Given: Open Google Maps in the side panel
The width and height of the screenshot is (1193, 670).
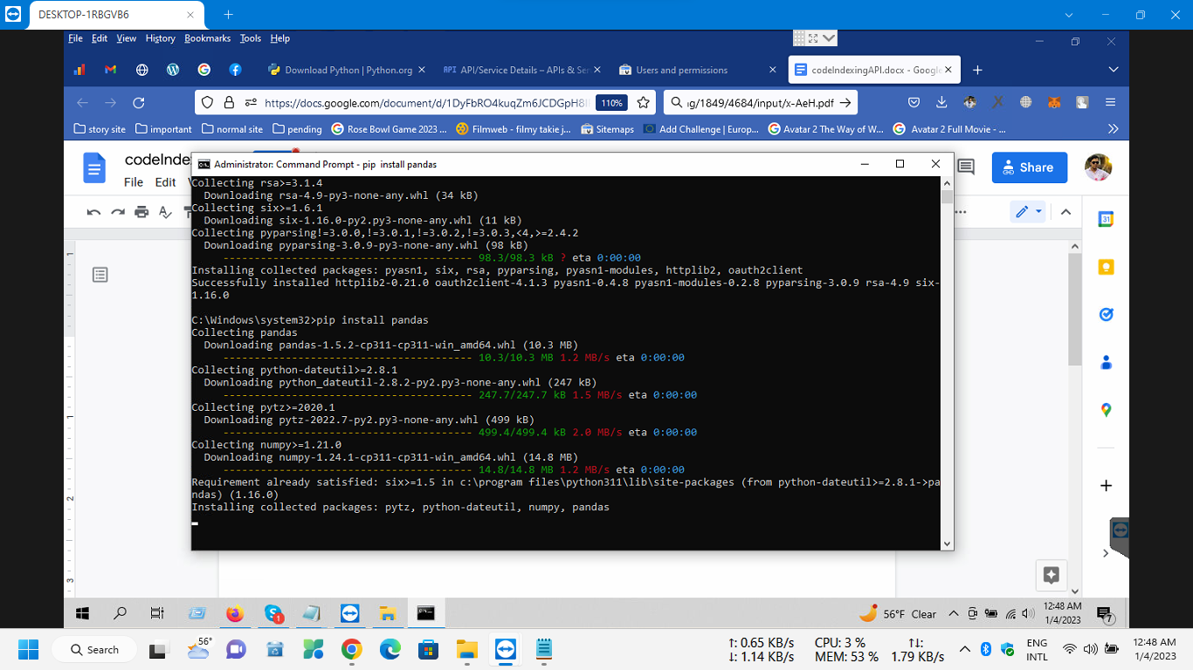Looking at the screenshot, I should 1106,409.
